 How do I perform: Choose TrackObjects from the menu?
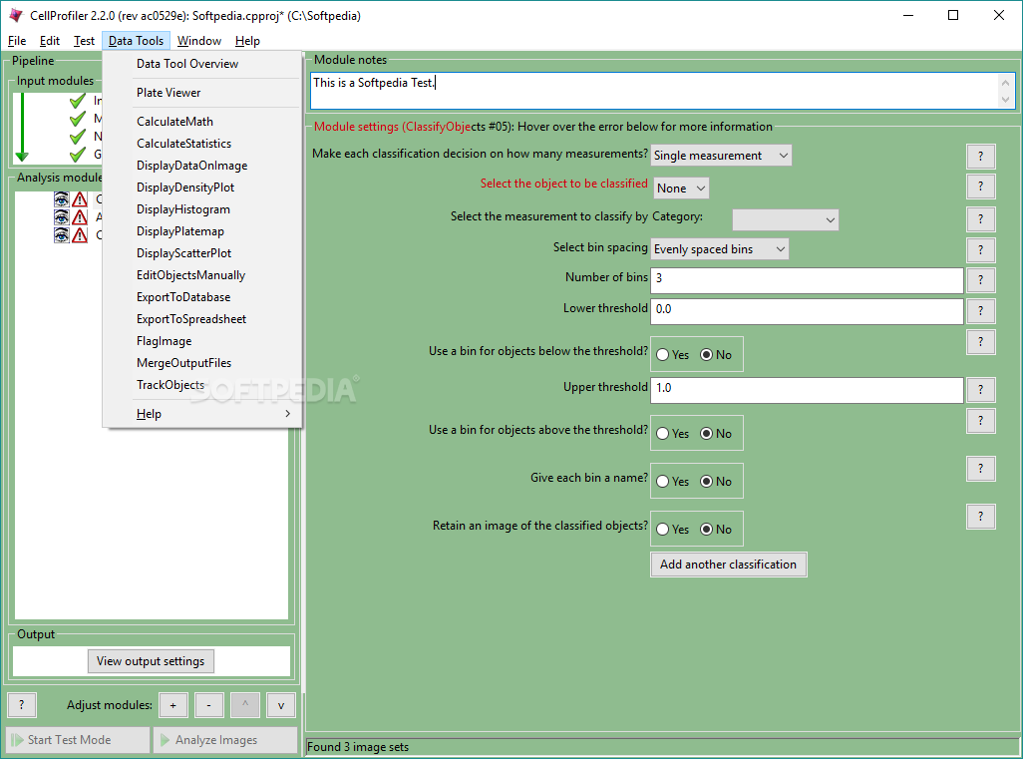pos(202,385)
